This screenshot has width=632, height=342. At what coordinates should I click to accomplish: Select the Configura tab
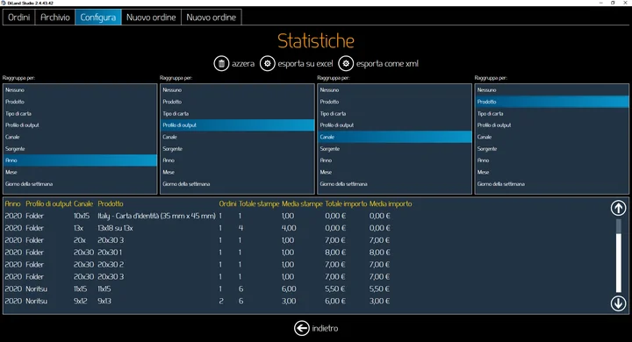[98, 18]
